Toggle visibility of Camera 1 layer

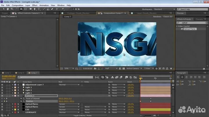pyautogui.click(x=2, y=96)
